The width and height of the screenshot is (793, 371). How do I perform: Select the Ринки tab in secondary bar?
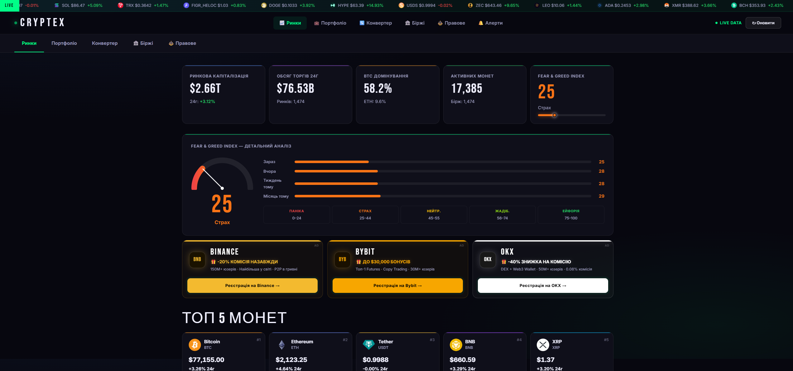click(x=29, y=43)
